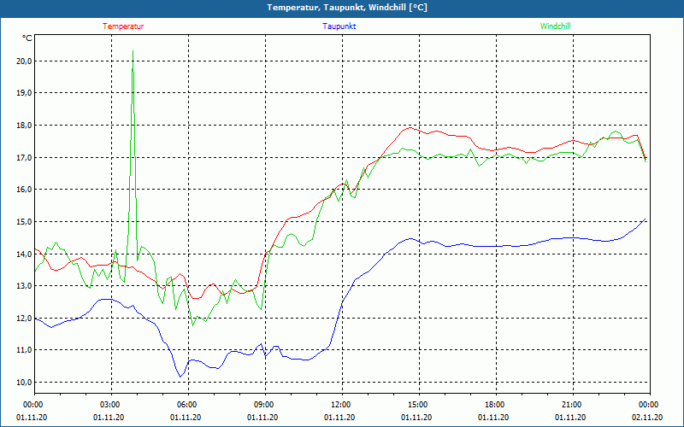Select the '06:00' time label
This screenshot has width=684, height=427.
(x=186, y=404)
